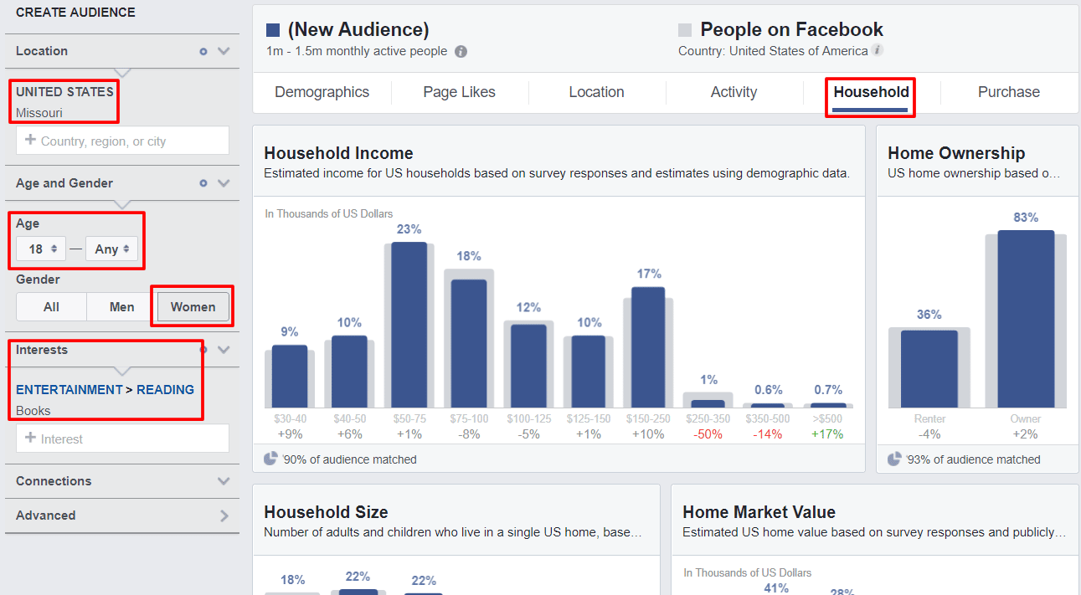Open the minimum age dropdown showing 18
1081x595 pixels.
(x=41, y=249)
